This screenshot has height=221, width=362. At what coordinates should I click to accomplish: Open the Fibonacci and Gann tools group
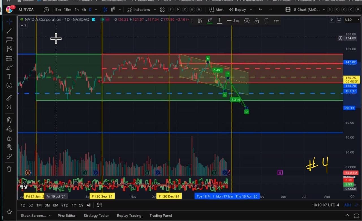pyautogui.click(x=9, y=40)
